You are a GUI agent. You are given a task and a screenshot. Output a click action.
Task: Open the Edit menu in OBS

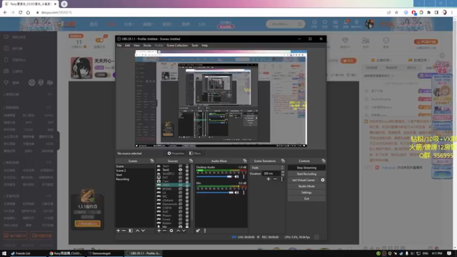[127, 46]
